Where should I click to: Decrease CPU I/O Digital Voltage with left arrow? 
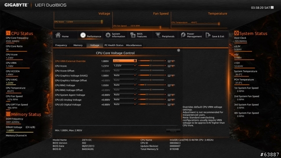pyautogui.click(x=139, y=104)
